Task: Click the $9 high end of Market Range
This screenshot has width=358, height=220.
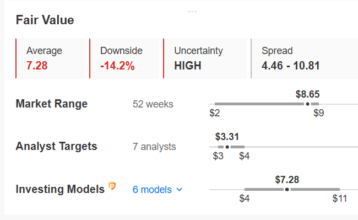Action: [x=319, y=113]
